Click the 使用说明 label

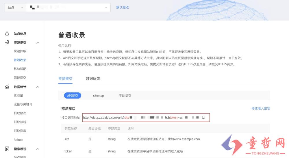[64, 45]
